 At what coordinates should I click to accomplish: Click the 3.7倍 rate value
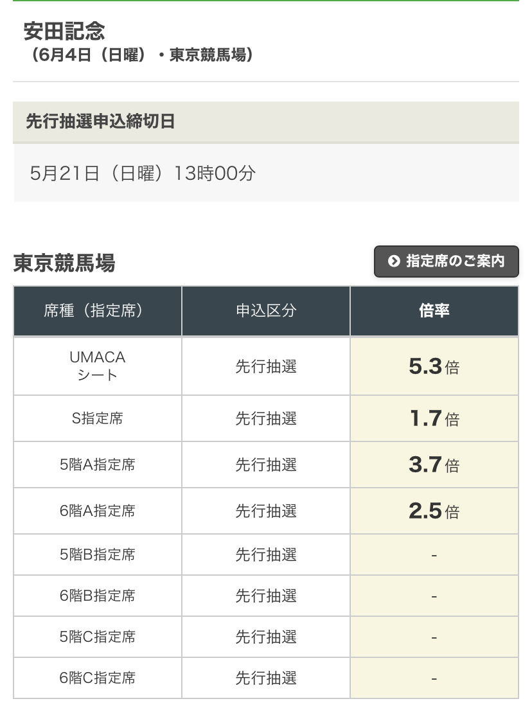coord(434,465)
